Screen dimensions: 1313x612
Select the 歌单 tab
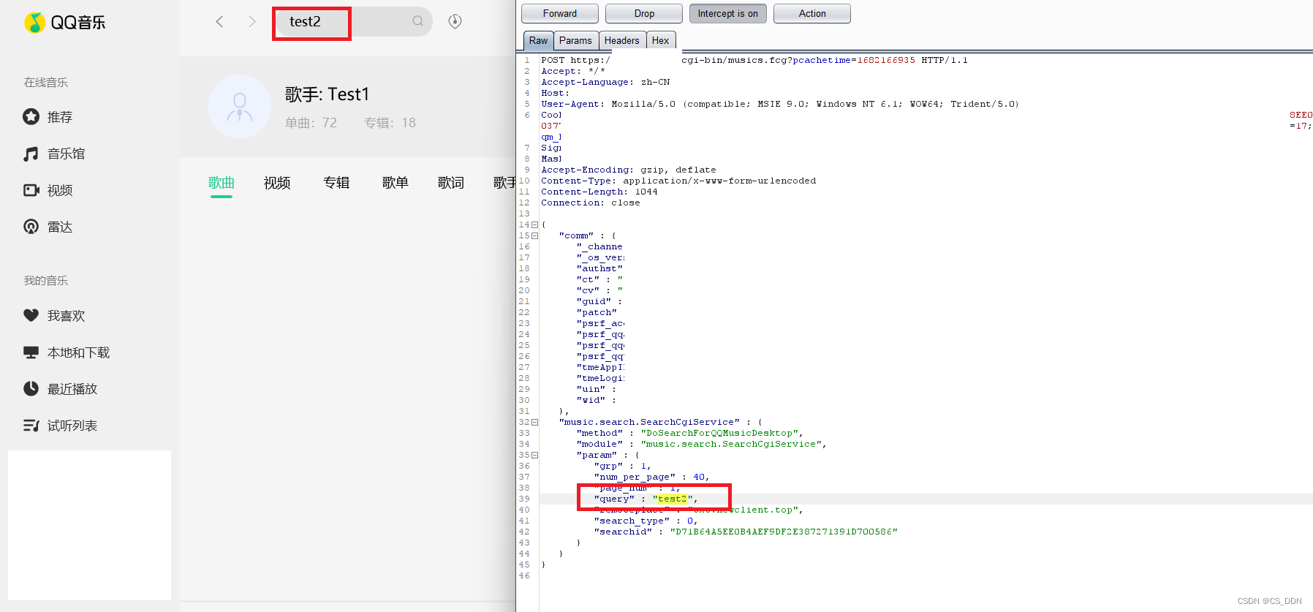396,183
